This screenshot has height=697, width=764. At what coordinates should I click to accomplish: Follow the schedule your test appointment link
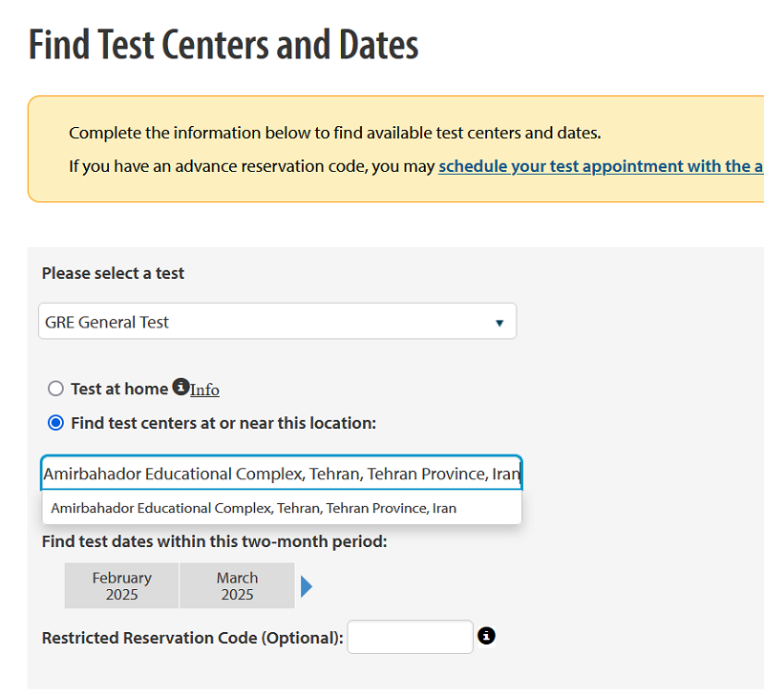tap(601, 166)
